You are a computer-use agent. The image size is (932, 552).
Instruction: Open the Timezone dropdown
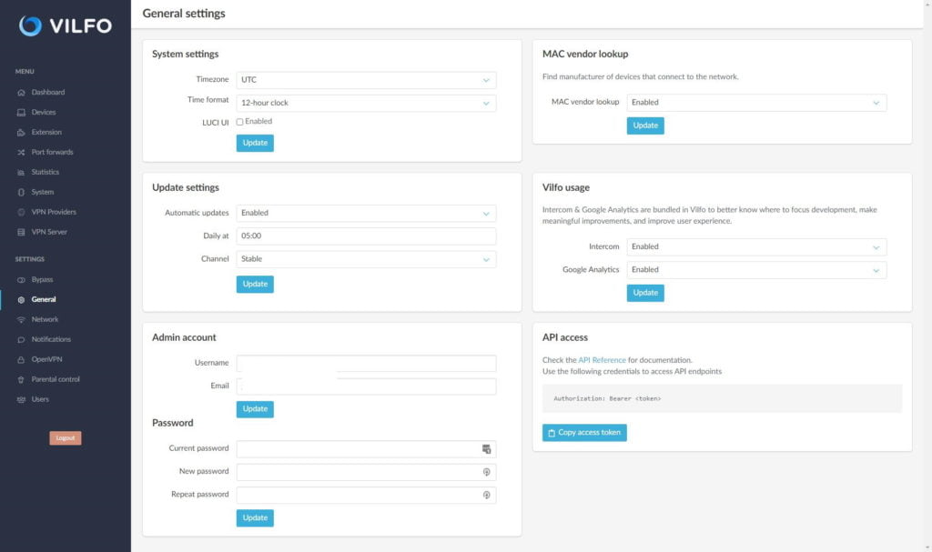coord(366,80)
